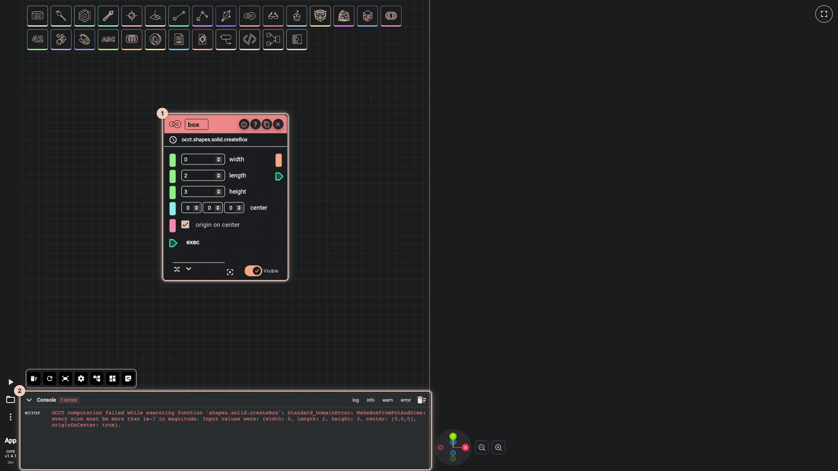Collapse the Console panel with its chevron
Screen dimensions: 838x471
click(x=29, y=400)
